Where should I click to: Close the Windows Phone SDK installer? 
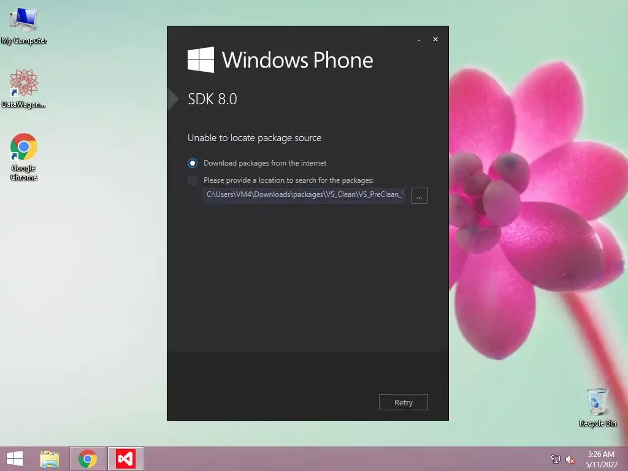coord(435,39)
